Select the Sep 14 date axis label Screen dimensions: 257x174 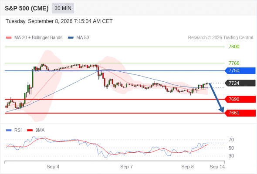217,167
